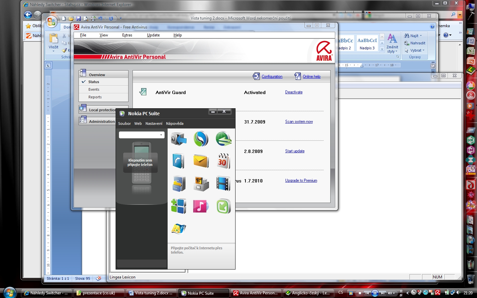Image resolution: width=477 pixels, height=298 pixels.
Task: Click the Office button in Word
Action: (x=51, y=22)
